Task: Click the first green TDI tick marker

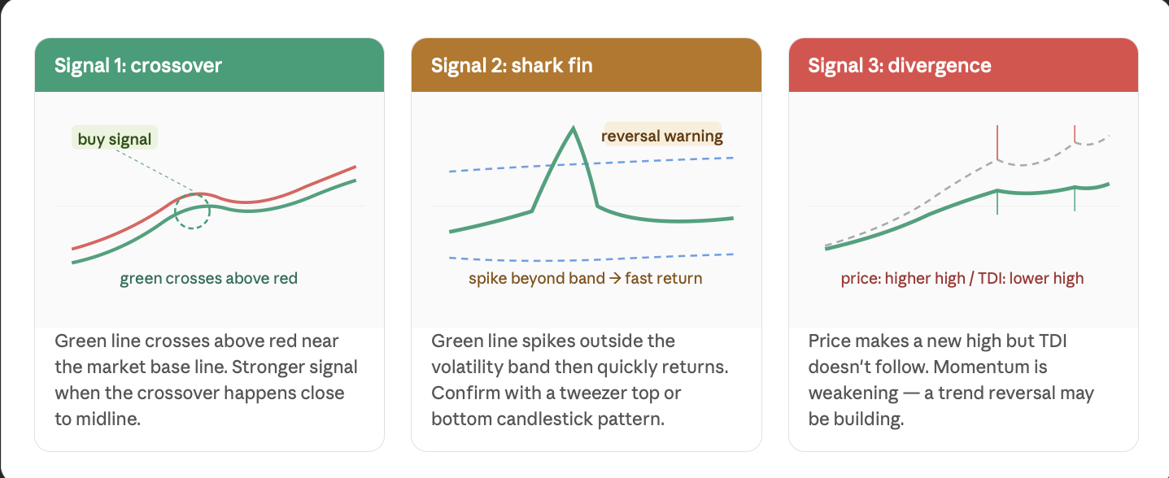Action: (997, 202)
